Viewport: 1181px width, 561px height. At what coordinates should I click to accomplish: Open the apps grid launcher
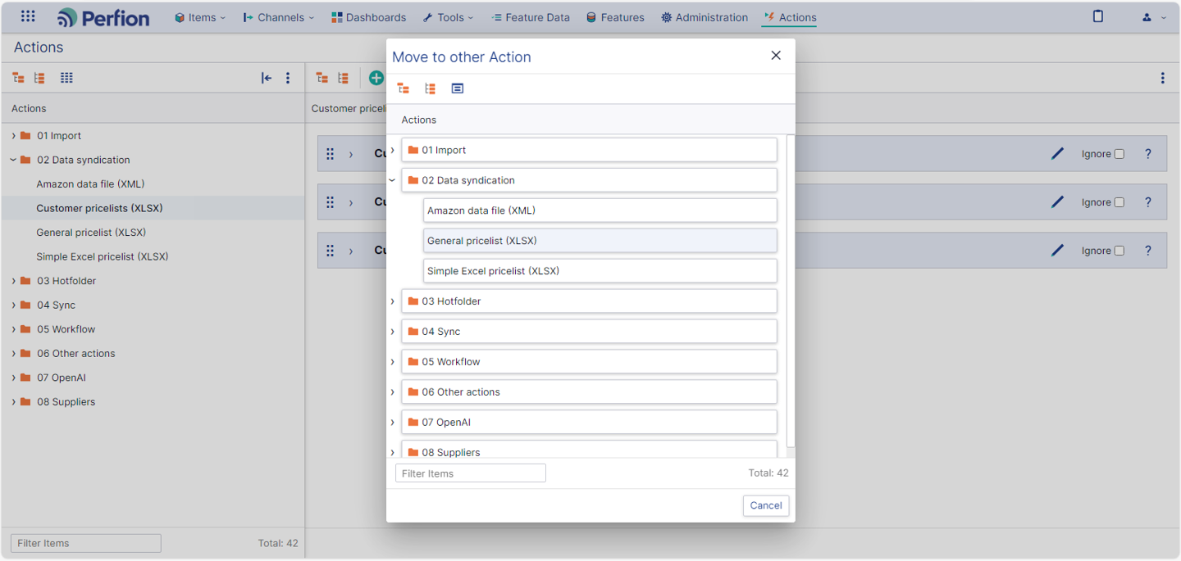(28, 16)
